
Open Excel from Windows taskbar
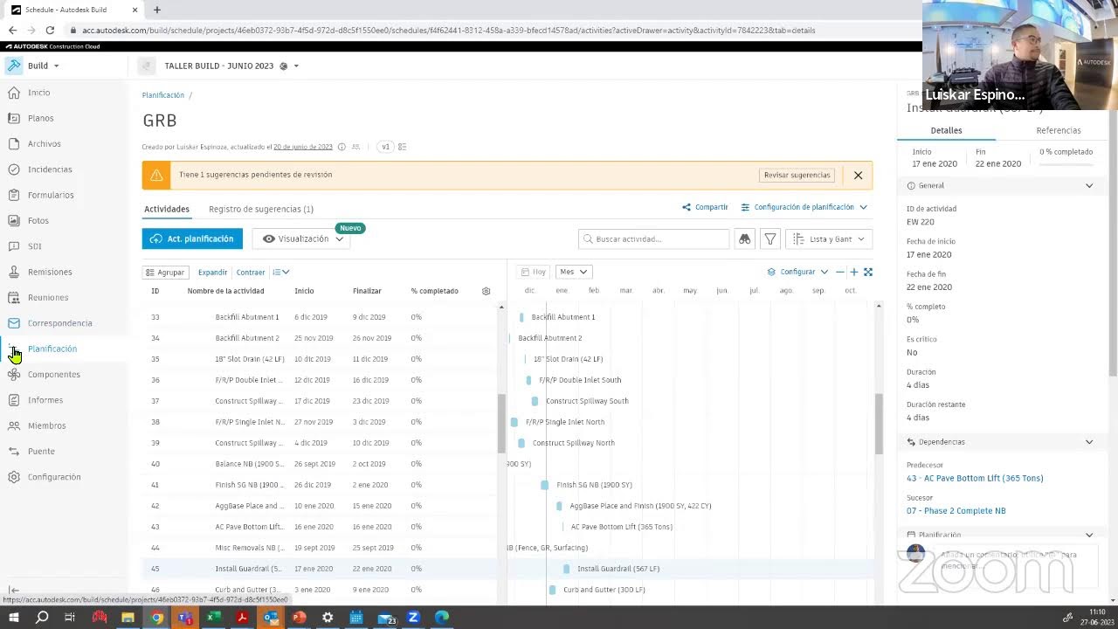[x=213, y=618]
